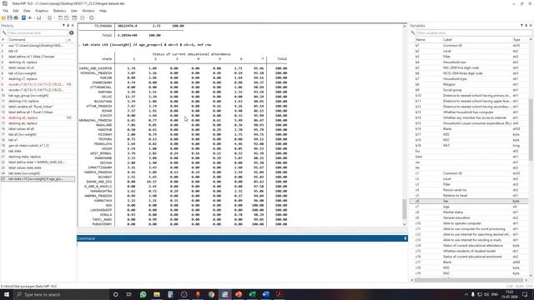Open PowerPoint from the taskbar
Screen dimensions: 534x300
pos(239,294)
